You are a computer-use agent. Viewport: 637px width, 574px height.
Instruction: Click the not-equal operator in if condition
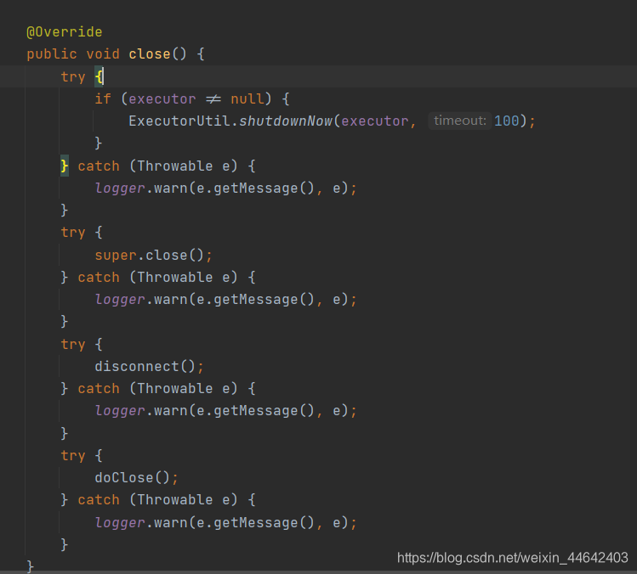tap(213, 98)
